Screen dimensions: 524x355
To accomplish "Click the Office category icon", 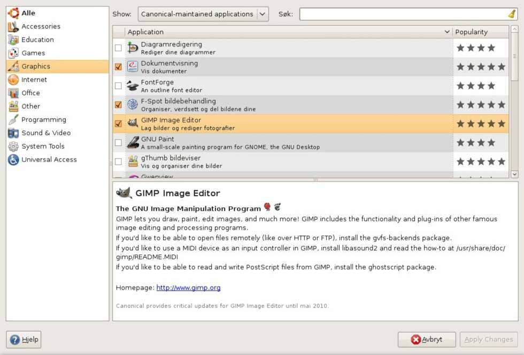I will pos(13,93).
